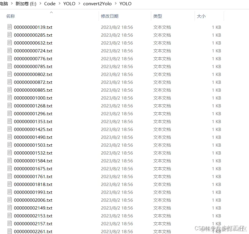Image resolution: width=249 pixels, height=234 pixels.
Task: Sort files by the 修改日期 column
Action: click(x=110, y=16)
